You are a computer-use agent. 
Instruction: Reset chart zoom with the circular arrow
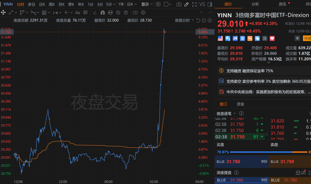click(x=198, y=20)
